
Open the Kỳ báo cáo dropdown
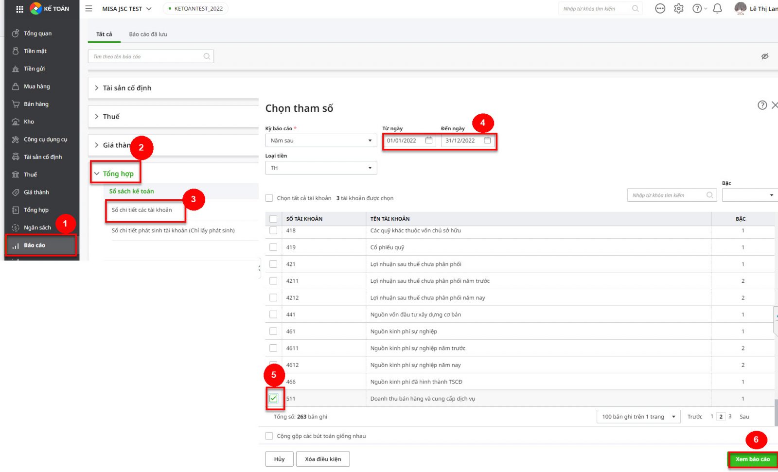click(x=321, y=140)
